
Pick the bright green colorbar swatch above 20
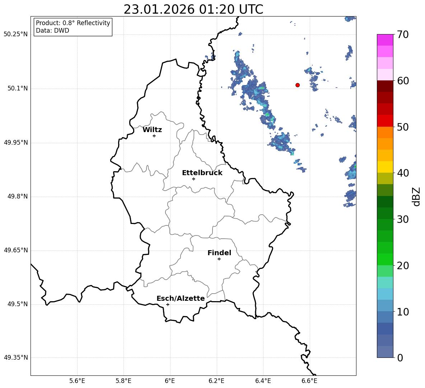point(385,259)
